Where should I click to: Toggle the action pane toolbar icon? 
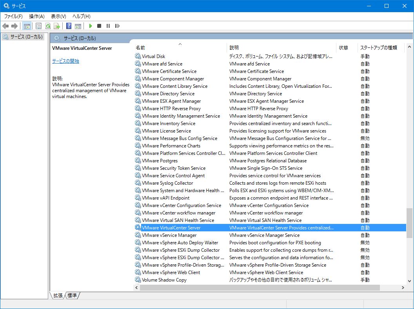[78, 26]
